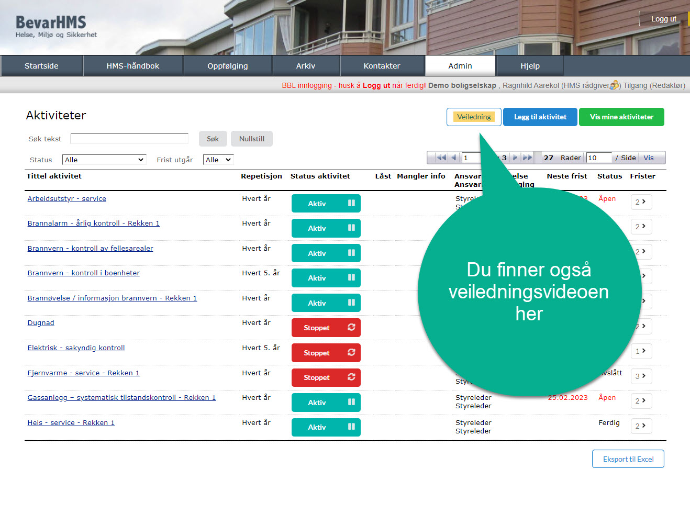Go to the first page of results

(441, 158)
